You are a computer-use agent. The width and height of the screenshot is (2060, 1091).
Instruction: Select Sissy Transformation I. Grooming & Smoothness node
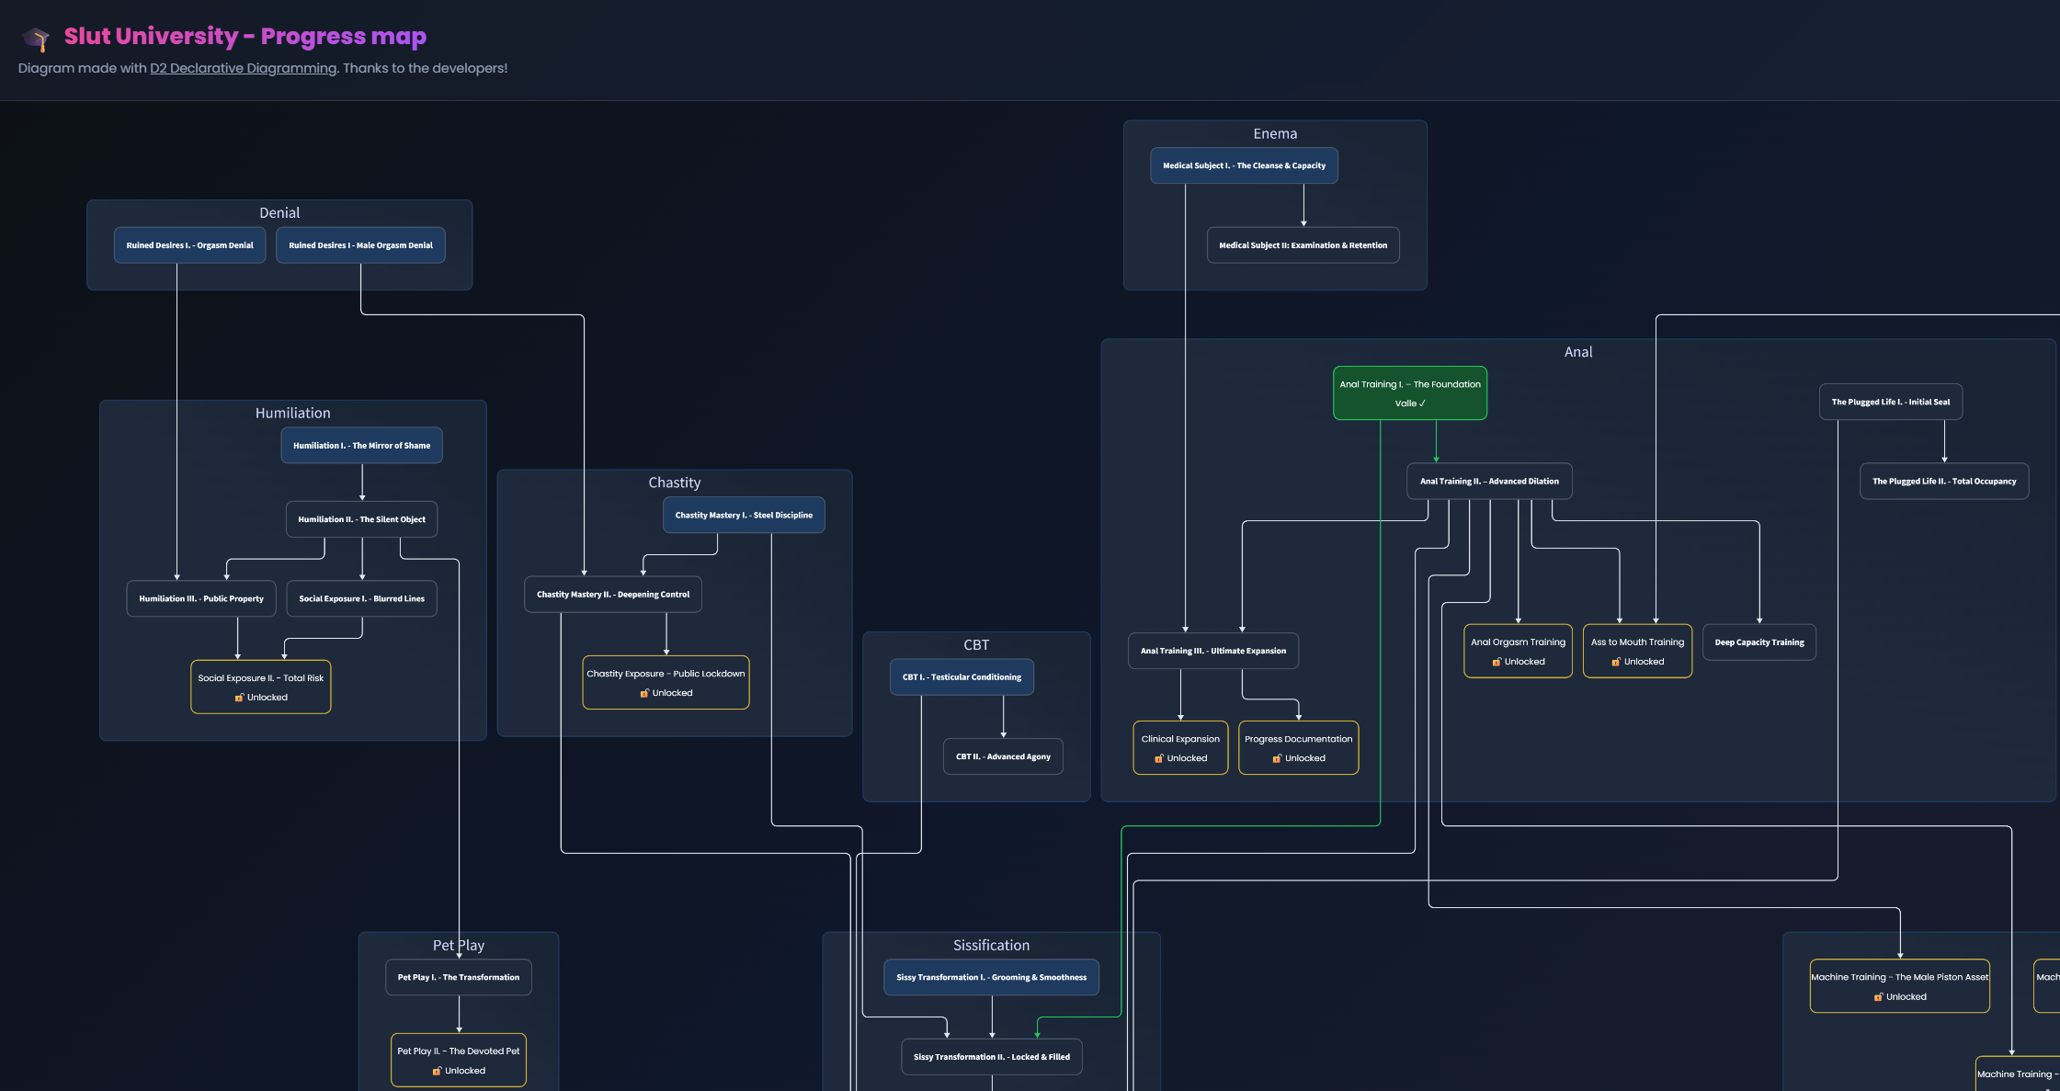(x=991, y=977)
